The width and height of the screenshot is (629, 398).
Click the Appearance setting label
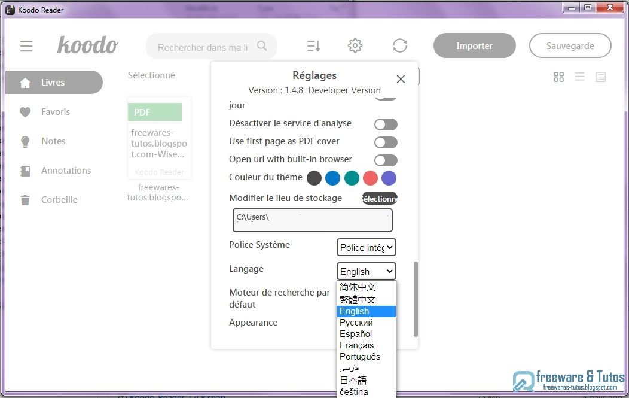(x=253, y=323)
